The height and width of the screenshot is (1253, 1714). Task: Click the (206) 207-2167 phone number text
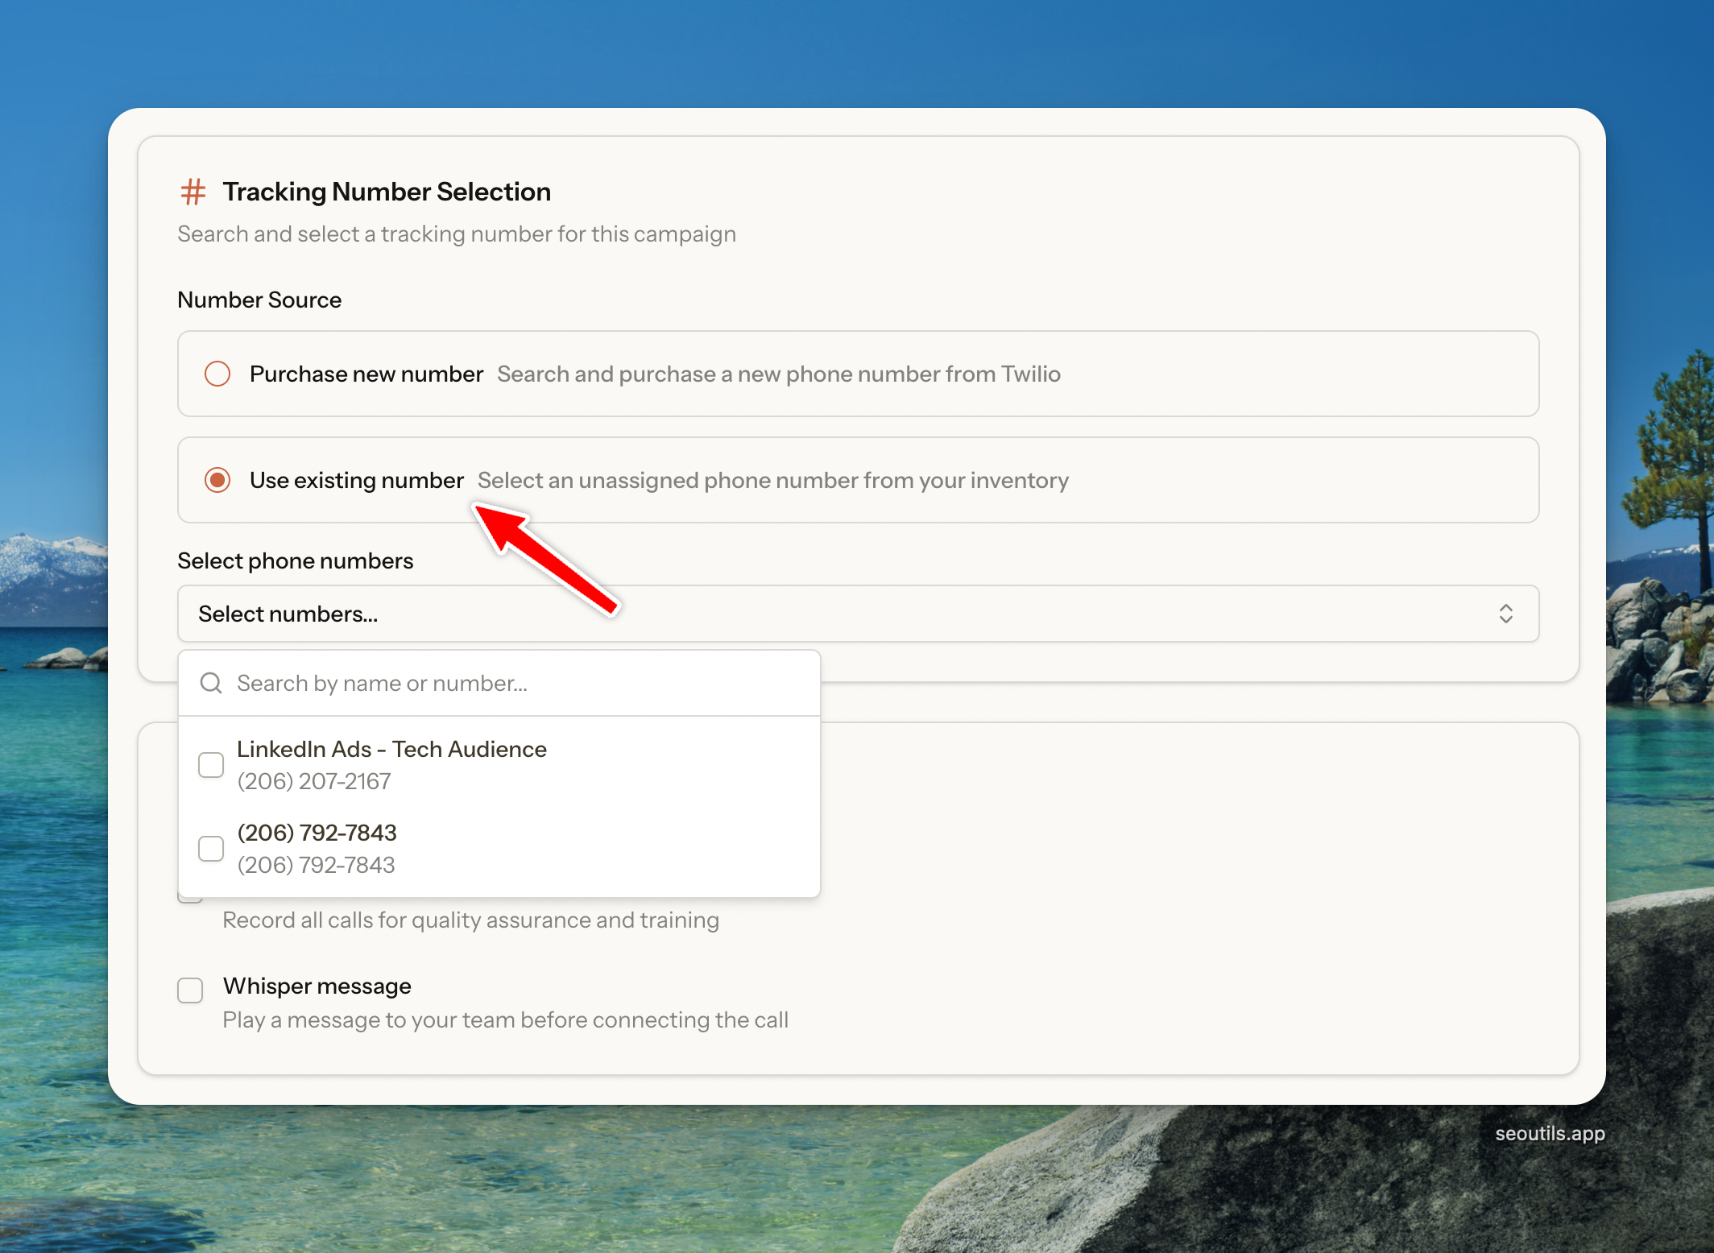[314, 781]
